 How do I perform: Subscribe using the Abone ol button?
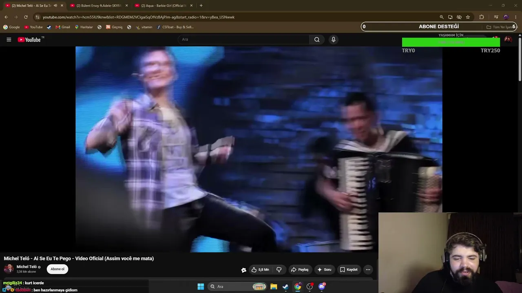click(58, 269)
